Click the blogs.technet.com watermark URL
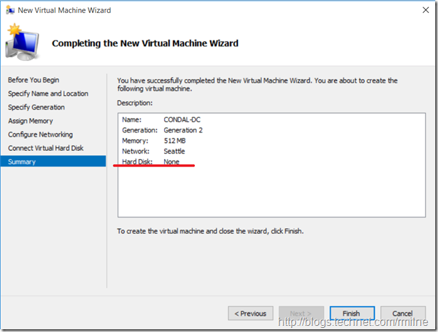This screenshot has width=438, height=332. [354, 322]
